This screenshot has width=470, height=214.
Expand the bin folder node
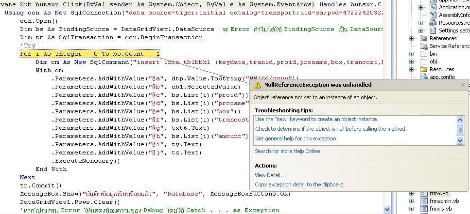tap(411, 54)
